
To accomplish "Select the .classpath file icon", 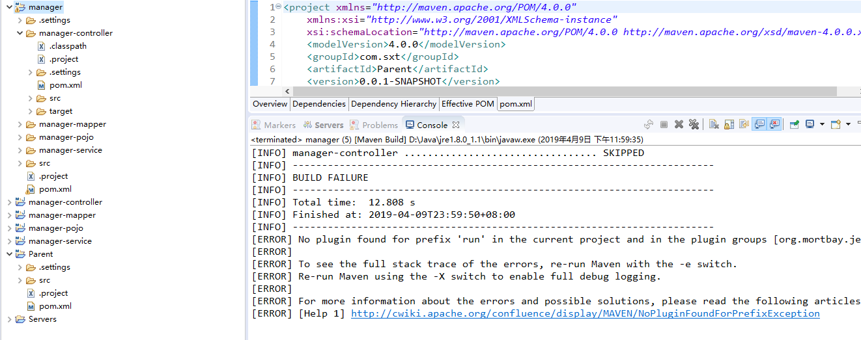I will [41, 46].
